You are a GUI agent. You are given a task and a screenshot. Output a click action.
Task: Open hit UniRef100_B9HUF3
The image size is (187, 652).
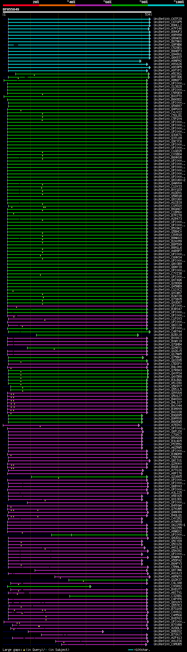click(x=168, y=32)
